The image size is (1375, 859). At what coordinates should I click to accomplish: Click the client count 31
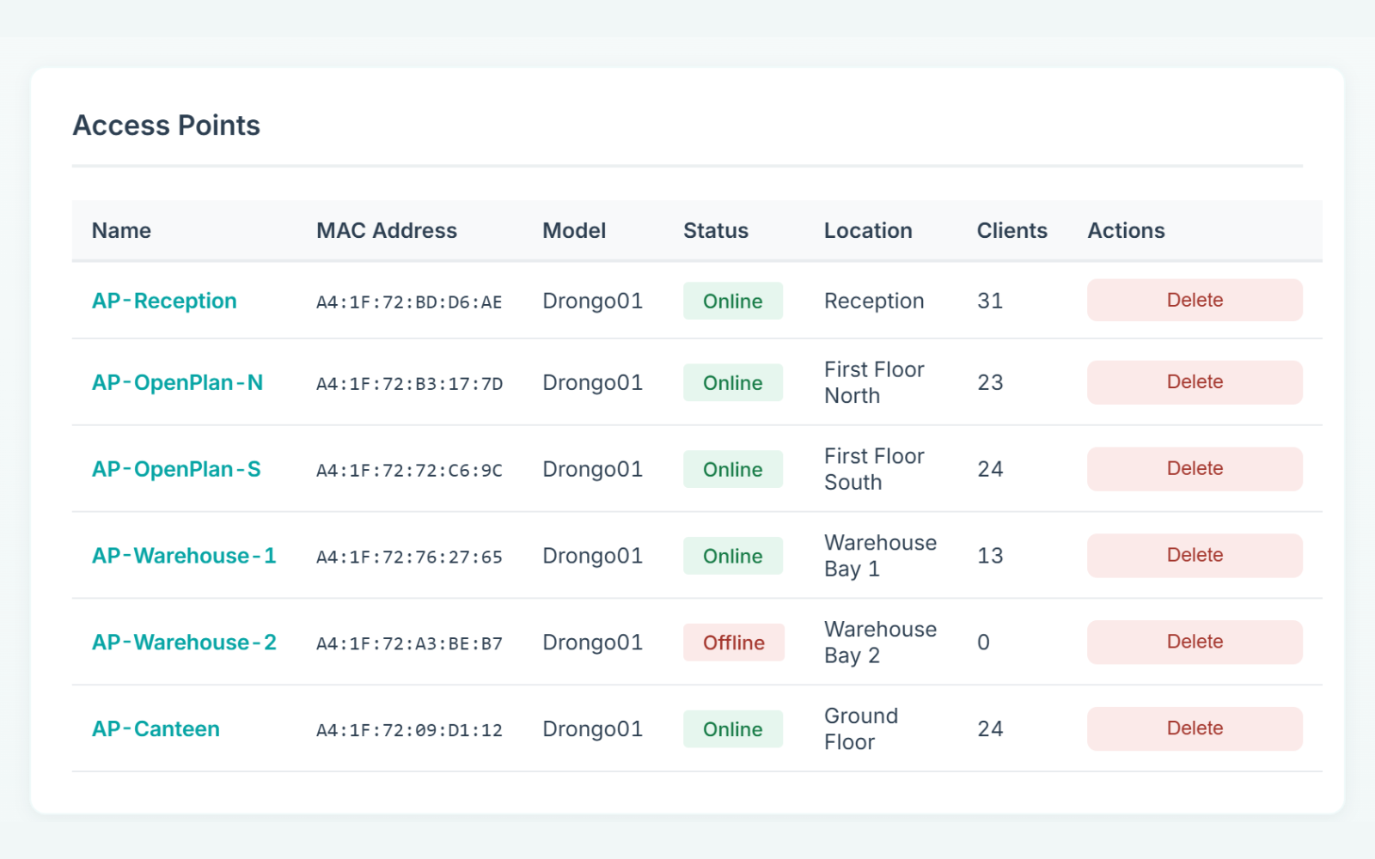(990, 301)
